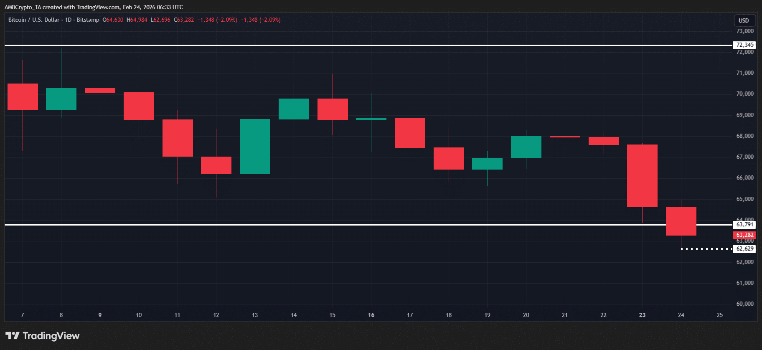
Task: Click the TradingView logo at bottom left
Action: 43,336
